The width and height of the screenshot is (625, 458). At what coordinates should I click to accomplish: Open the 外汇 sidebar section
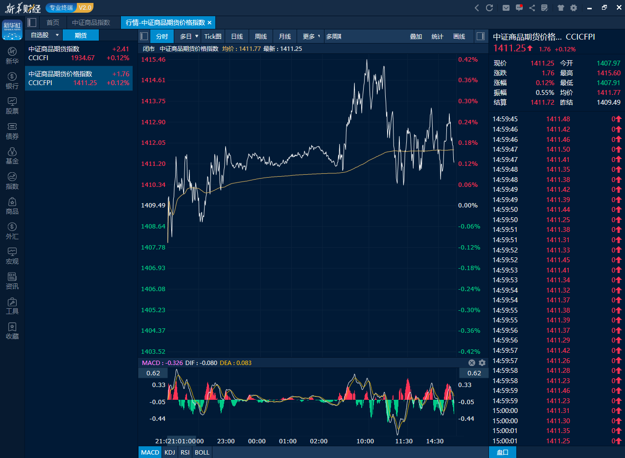click(12, 231)
